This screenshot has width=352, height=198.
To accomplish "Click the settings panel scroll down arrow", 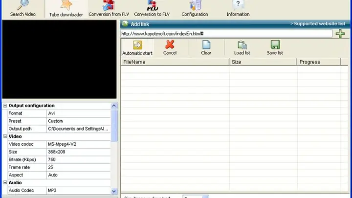I will pyautogui.click(x=114, y=191).
